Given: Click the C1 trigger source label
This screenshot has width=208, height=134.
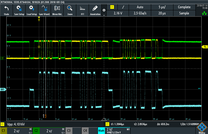Looking at the screenshot, I should tap(112, 7).
